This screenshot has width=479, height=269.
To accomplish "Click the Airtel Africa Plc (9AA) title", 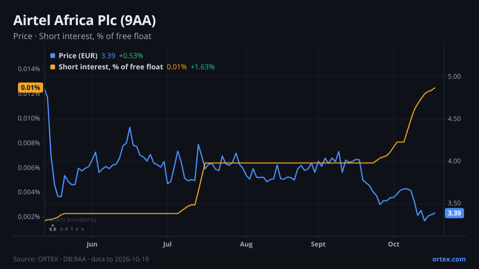I will 84,21.
